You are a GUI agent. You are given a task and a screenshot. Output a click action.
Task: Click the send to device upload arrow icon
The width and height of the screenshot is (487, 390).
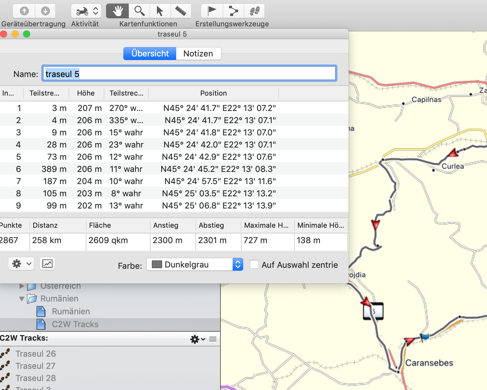tap(24, 11)
